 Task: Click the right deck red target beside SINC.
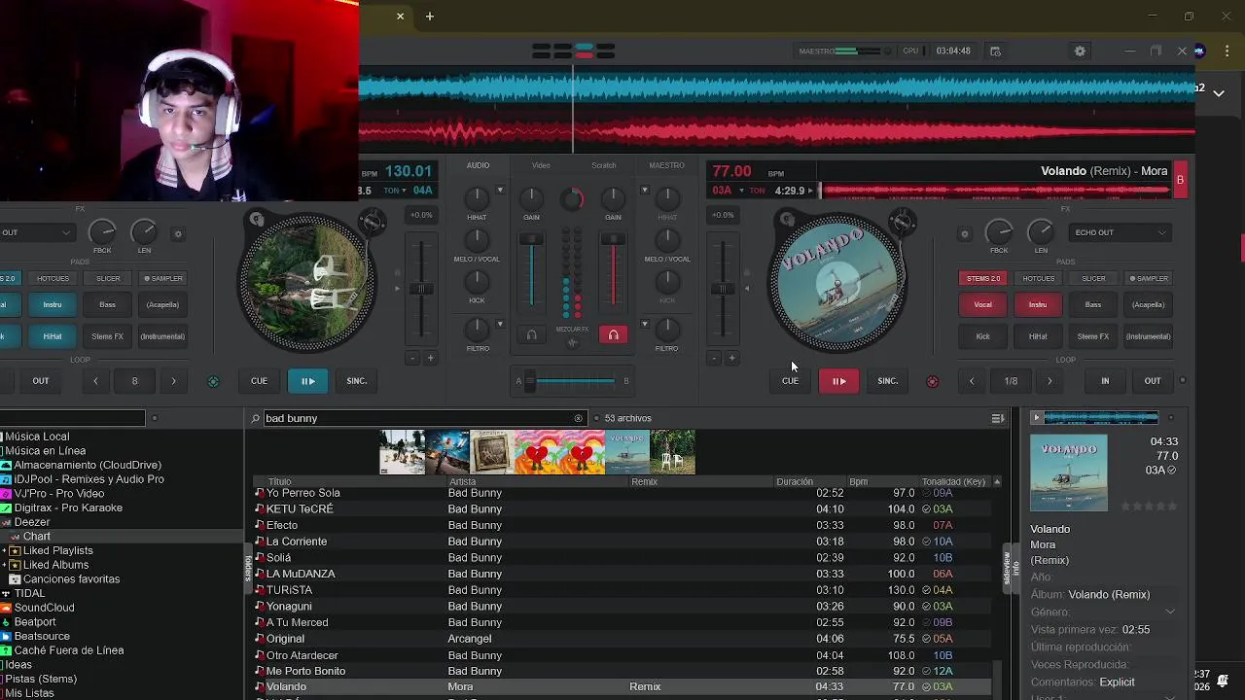pos(933,381)
